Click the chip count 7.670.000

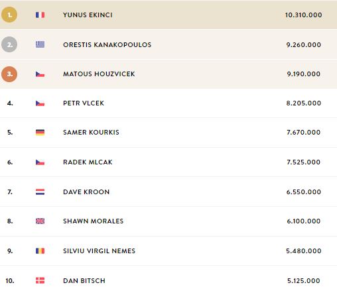[303, 133]
